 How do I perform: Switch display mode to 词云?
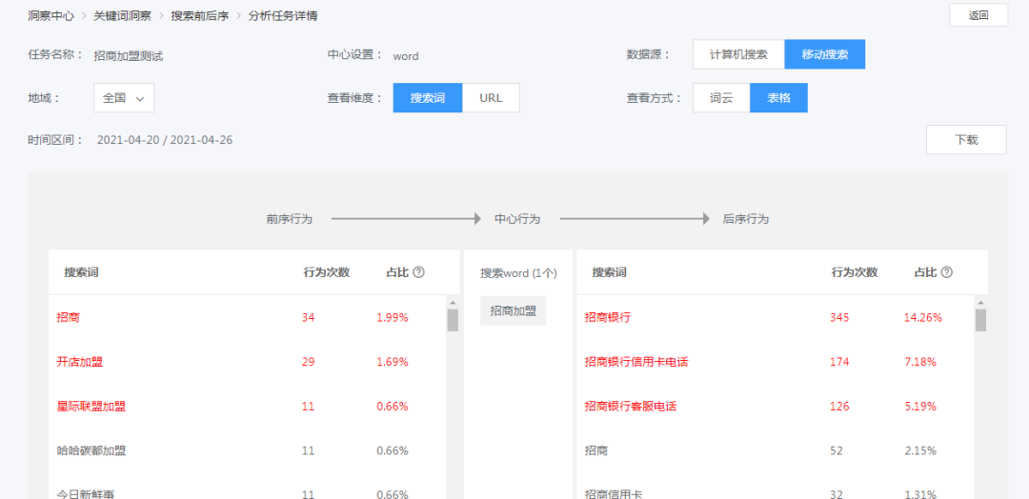(721, 98)
